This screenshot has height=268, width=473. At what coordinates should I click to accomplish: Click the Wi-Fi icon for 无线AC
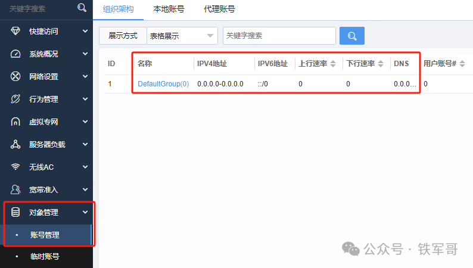tap(15, 167)
